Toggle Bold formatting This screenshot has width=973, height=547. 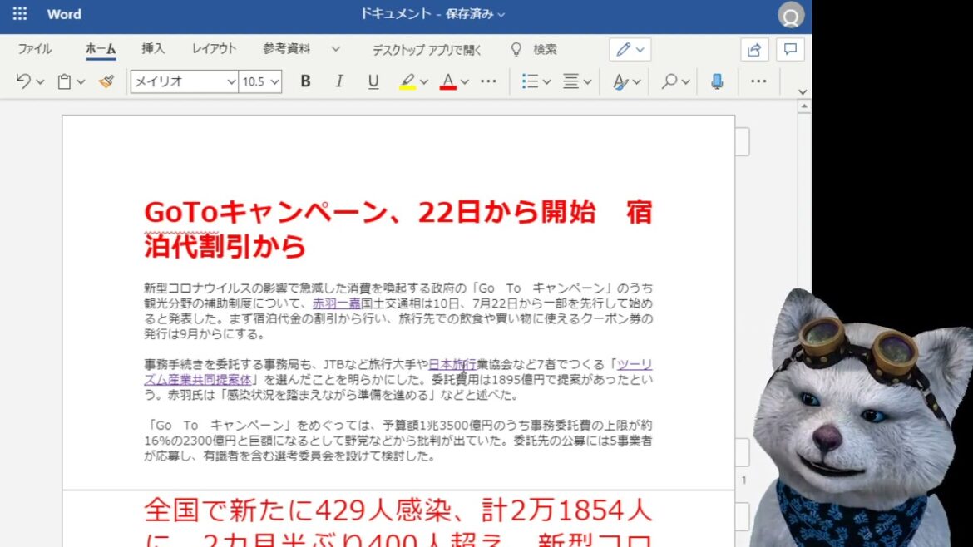(305, 81)
